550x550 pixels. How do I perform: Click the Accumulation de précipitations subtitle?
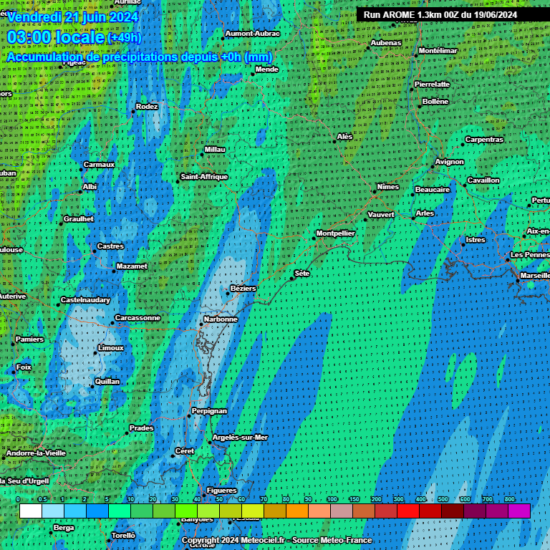pyautogui.click(x=140, y=57)
